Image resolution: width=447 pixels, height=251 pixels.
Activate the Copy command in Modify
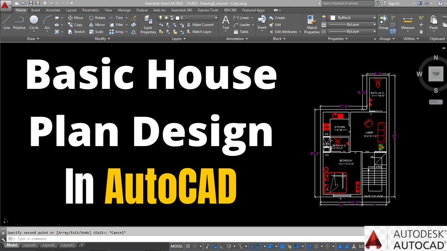[75, 25]
